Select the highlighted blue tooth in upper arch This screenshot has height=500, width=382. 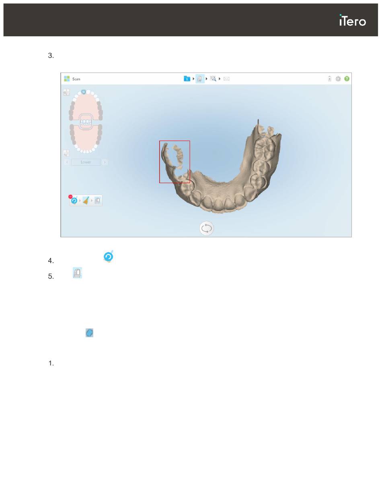click(x=83, y=92)
